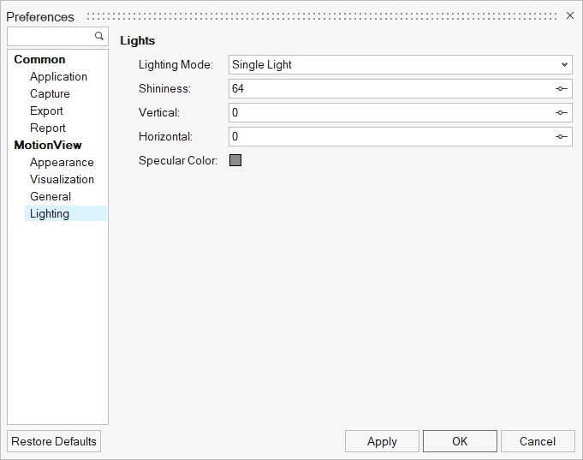Expand the Lighting Mode dropdown arrow
Image resolution: width=583 pixels, height=460 pixels.
(564, 65)
